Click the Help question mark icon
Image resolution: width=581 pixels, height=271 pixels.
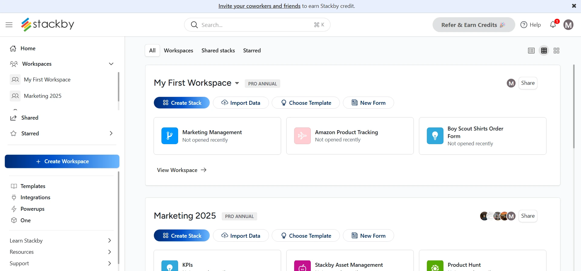524,25
